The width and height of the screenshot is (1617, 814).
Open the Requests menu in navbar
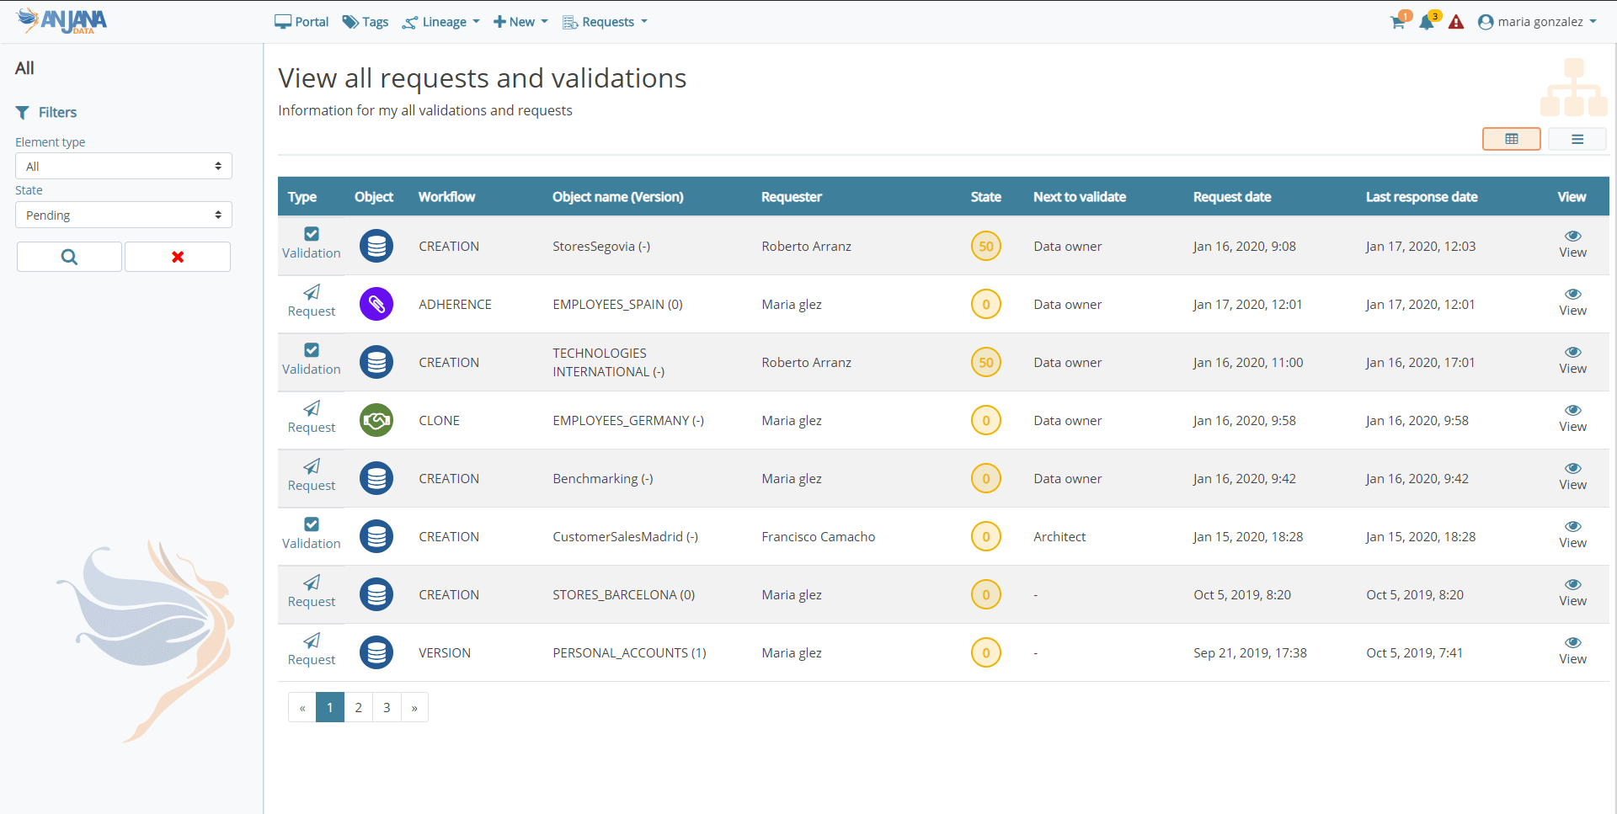[606, 22]
